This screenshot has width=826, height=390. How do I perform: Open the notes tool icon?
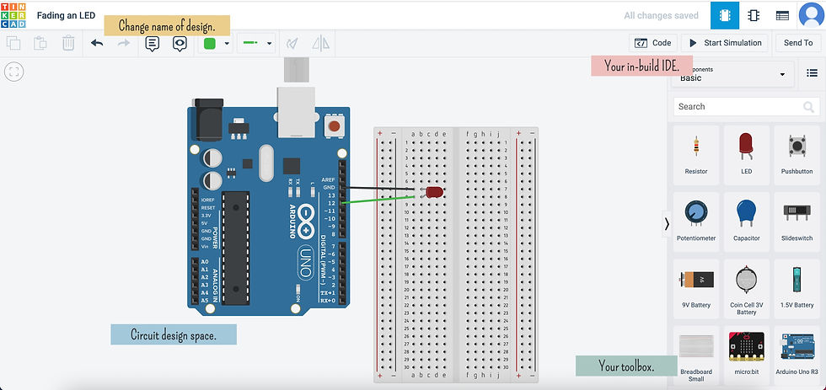coord(153,44)
